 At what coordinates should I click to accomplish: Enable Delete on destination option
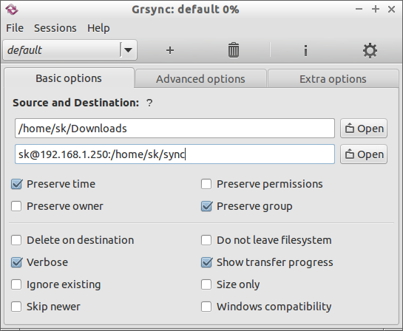click(16, 240)
